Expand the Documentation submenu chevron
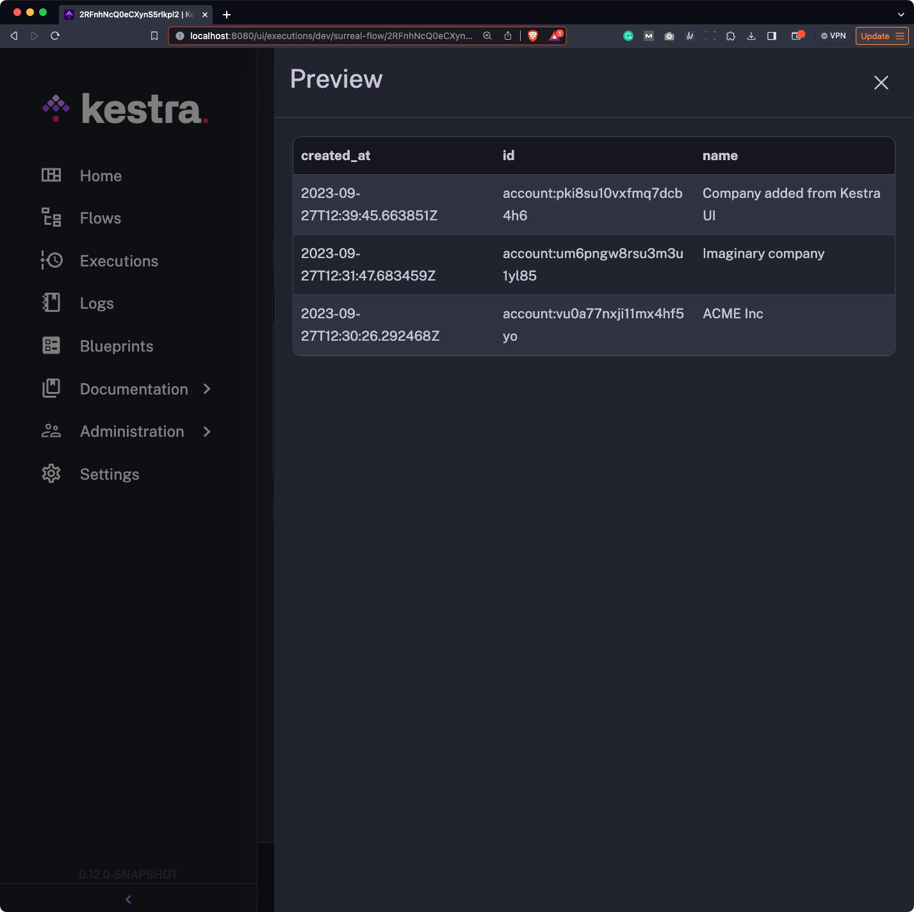Screen dimensions: 914x912 tap(207, 389)
